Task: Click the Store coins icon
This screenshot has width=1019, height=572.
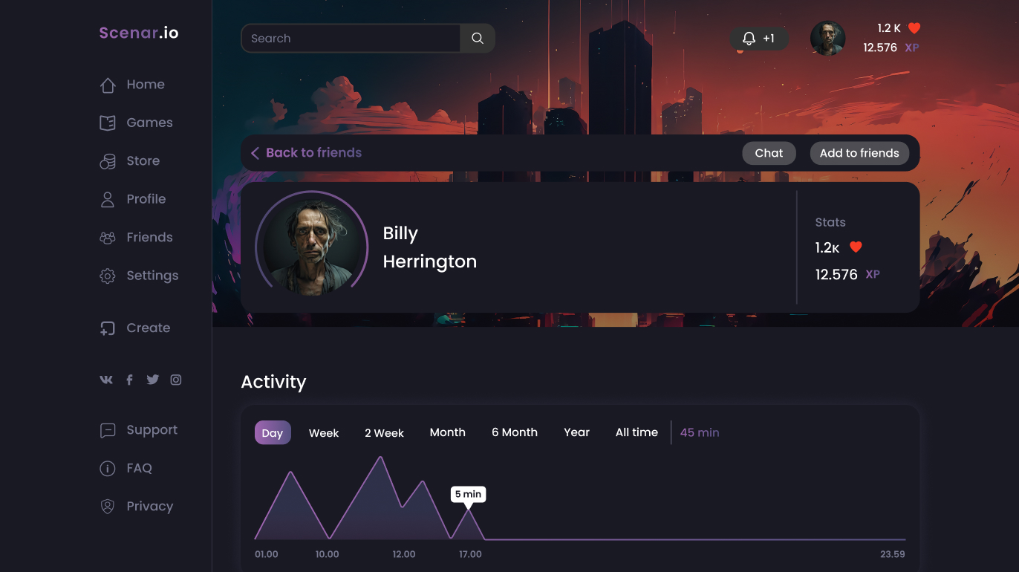Action: click(x=108, y=161)
